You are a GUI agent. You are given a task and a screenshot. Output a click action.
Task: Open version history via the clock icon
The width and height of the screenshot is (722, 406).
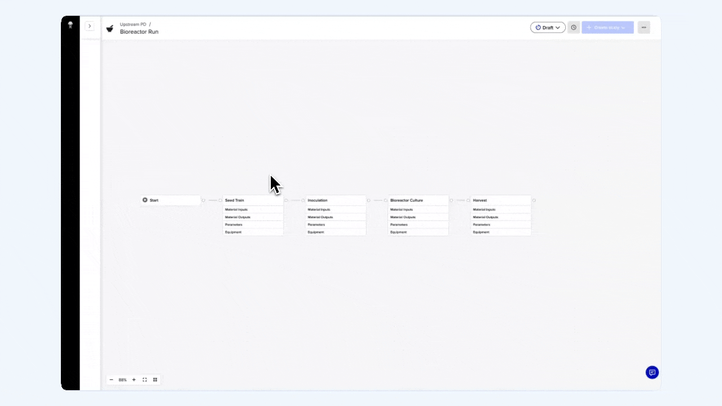[x=573, y=27]
